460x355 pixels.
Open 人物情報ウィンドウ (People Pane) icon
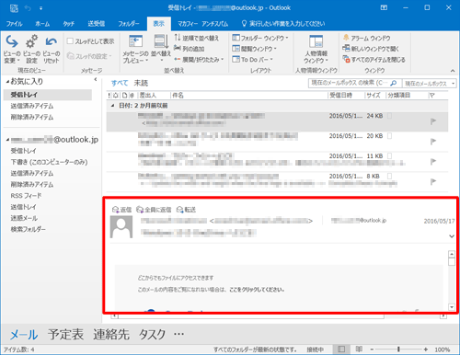[x=316, y=42]
